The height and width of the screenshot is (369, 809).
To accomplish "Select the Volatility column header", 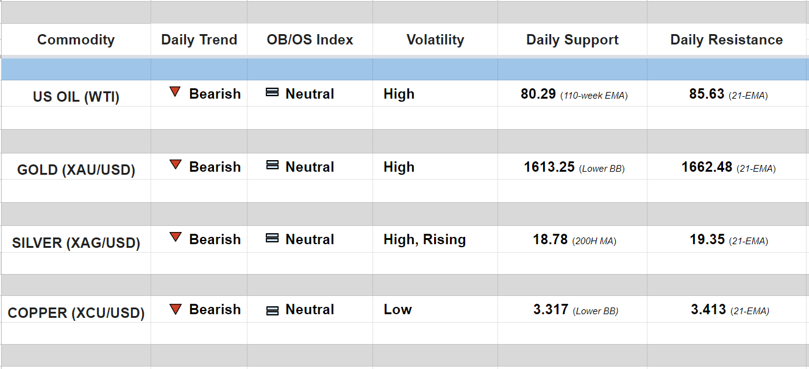I will pos(435,40).
